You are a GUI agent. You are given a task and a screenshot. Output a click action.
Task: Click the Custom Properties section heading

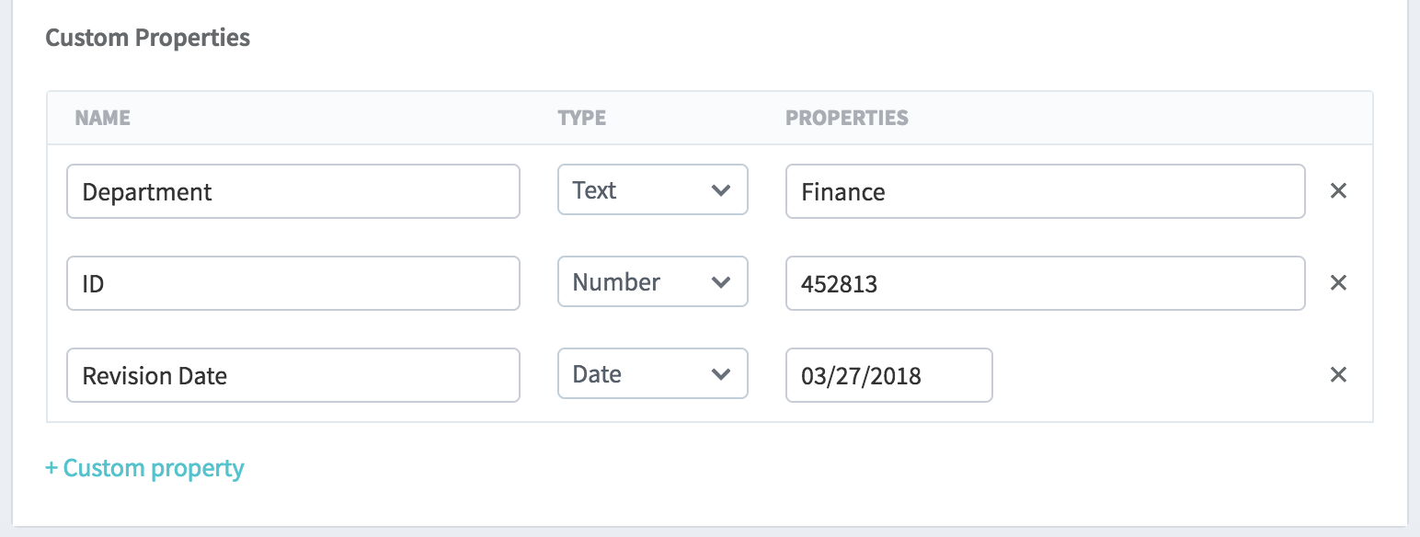(148, 38)
